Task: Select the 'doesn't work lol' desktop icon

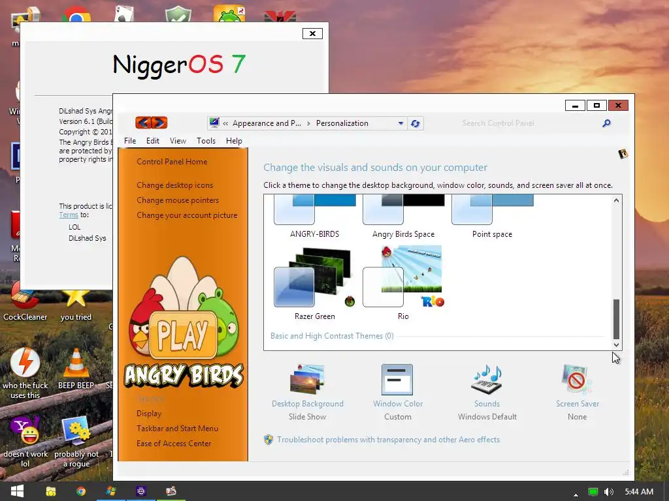Action: tap(25, 441)
